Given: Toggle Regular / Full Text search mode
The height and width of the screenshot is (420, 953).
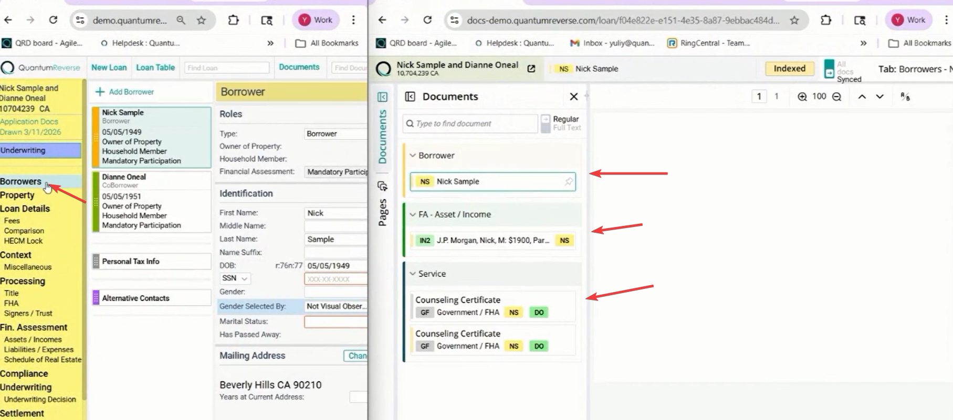Looking at the screenshot, I should coord(546,123).
